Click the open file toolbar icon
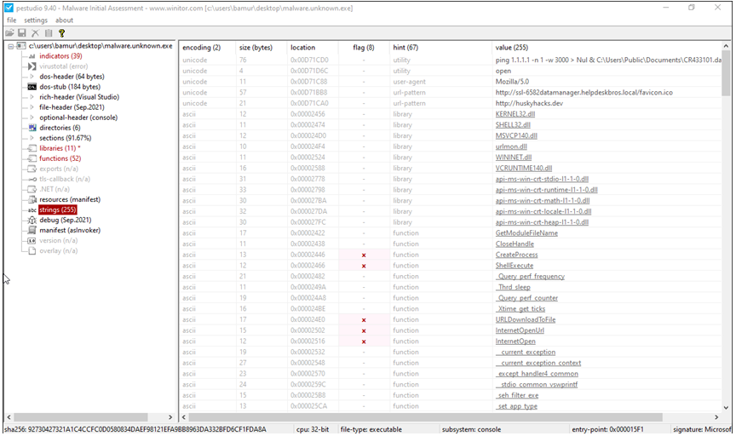Screen dimensions: 736x436 pyautogui.click(x=9, y=33)
